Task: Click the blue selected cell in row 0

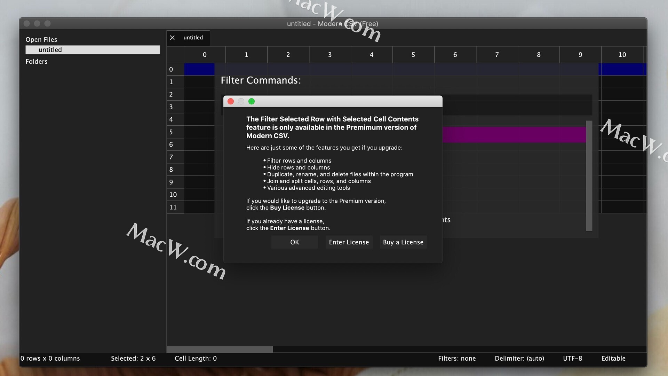Action: click(199, 69)
